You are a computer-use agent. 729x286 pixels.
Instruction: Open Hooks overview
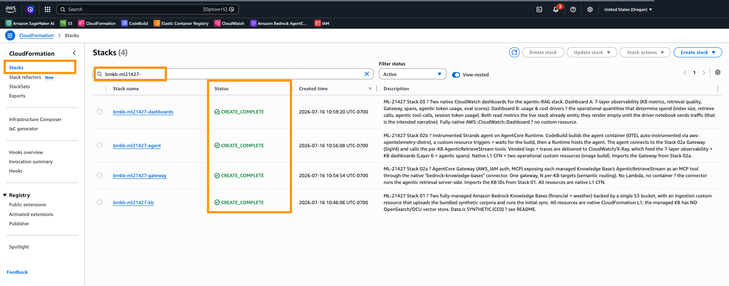point(26,152)
